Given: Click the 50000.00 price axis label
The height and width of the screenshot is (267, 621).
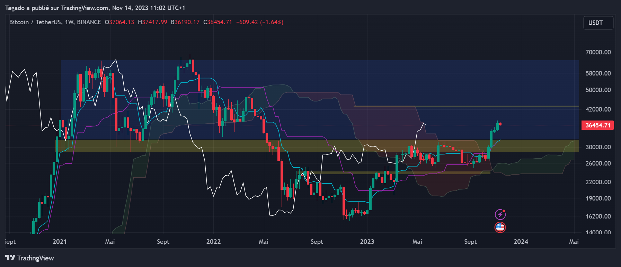Looking at the screenshot, I should [598, 90].
